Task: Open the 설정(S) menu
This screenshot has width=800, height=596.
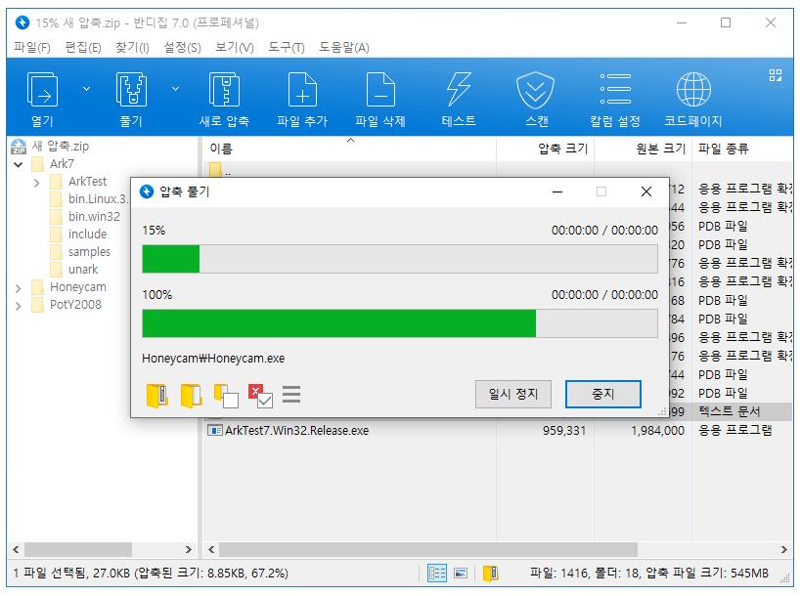Action: 182,48
